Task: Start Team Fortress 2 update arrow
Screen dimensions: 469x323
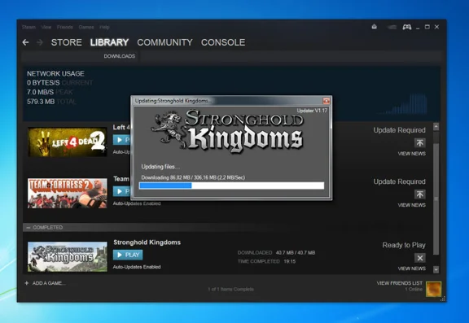Action: (x=419, y=194)
